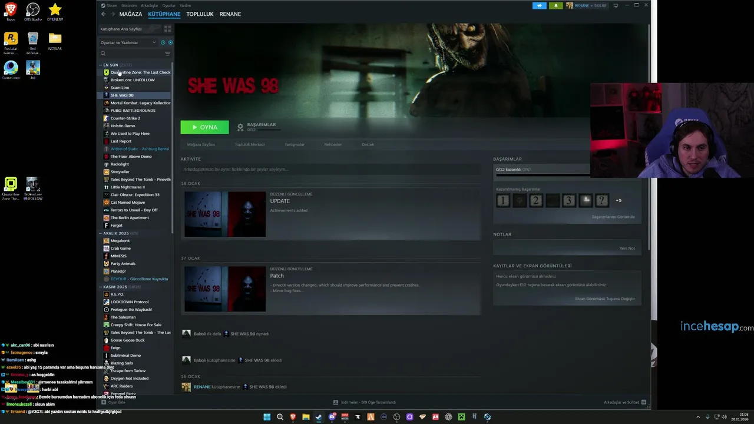Open the Arkadaşlar menu

(x=150, y=5)
